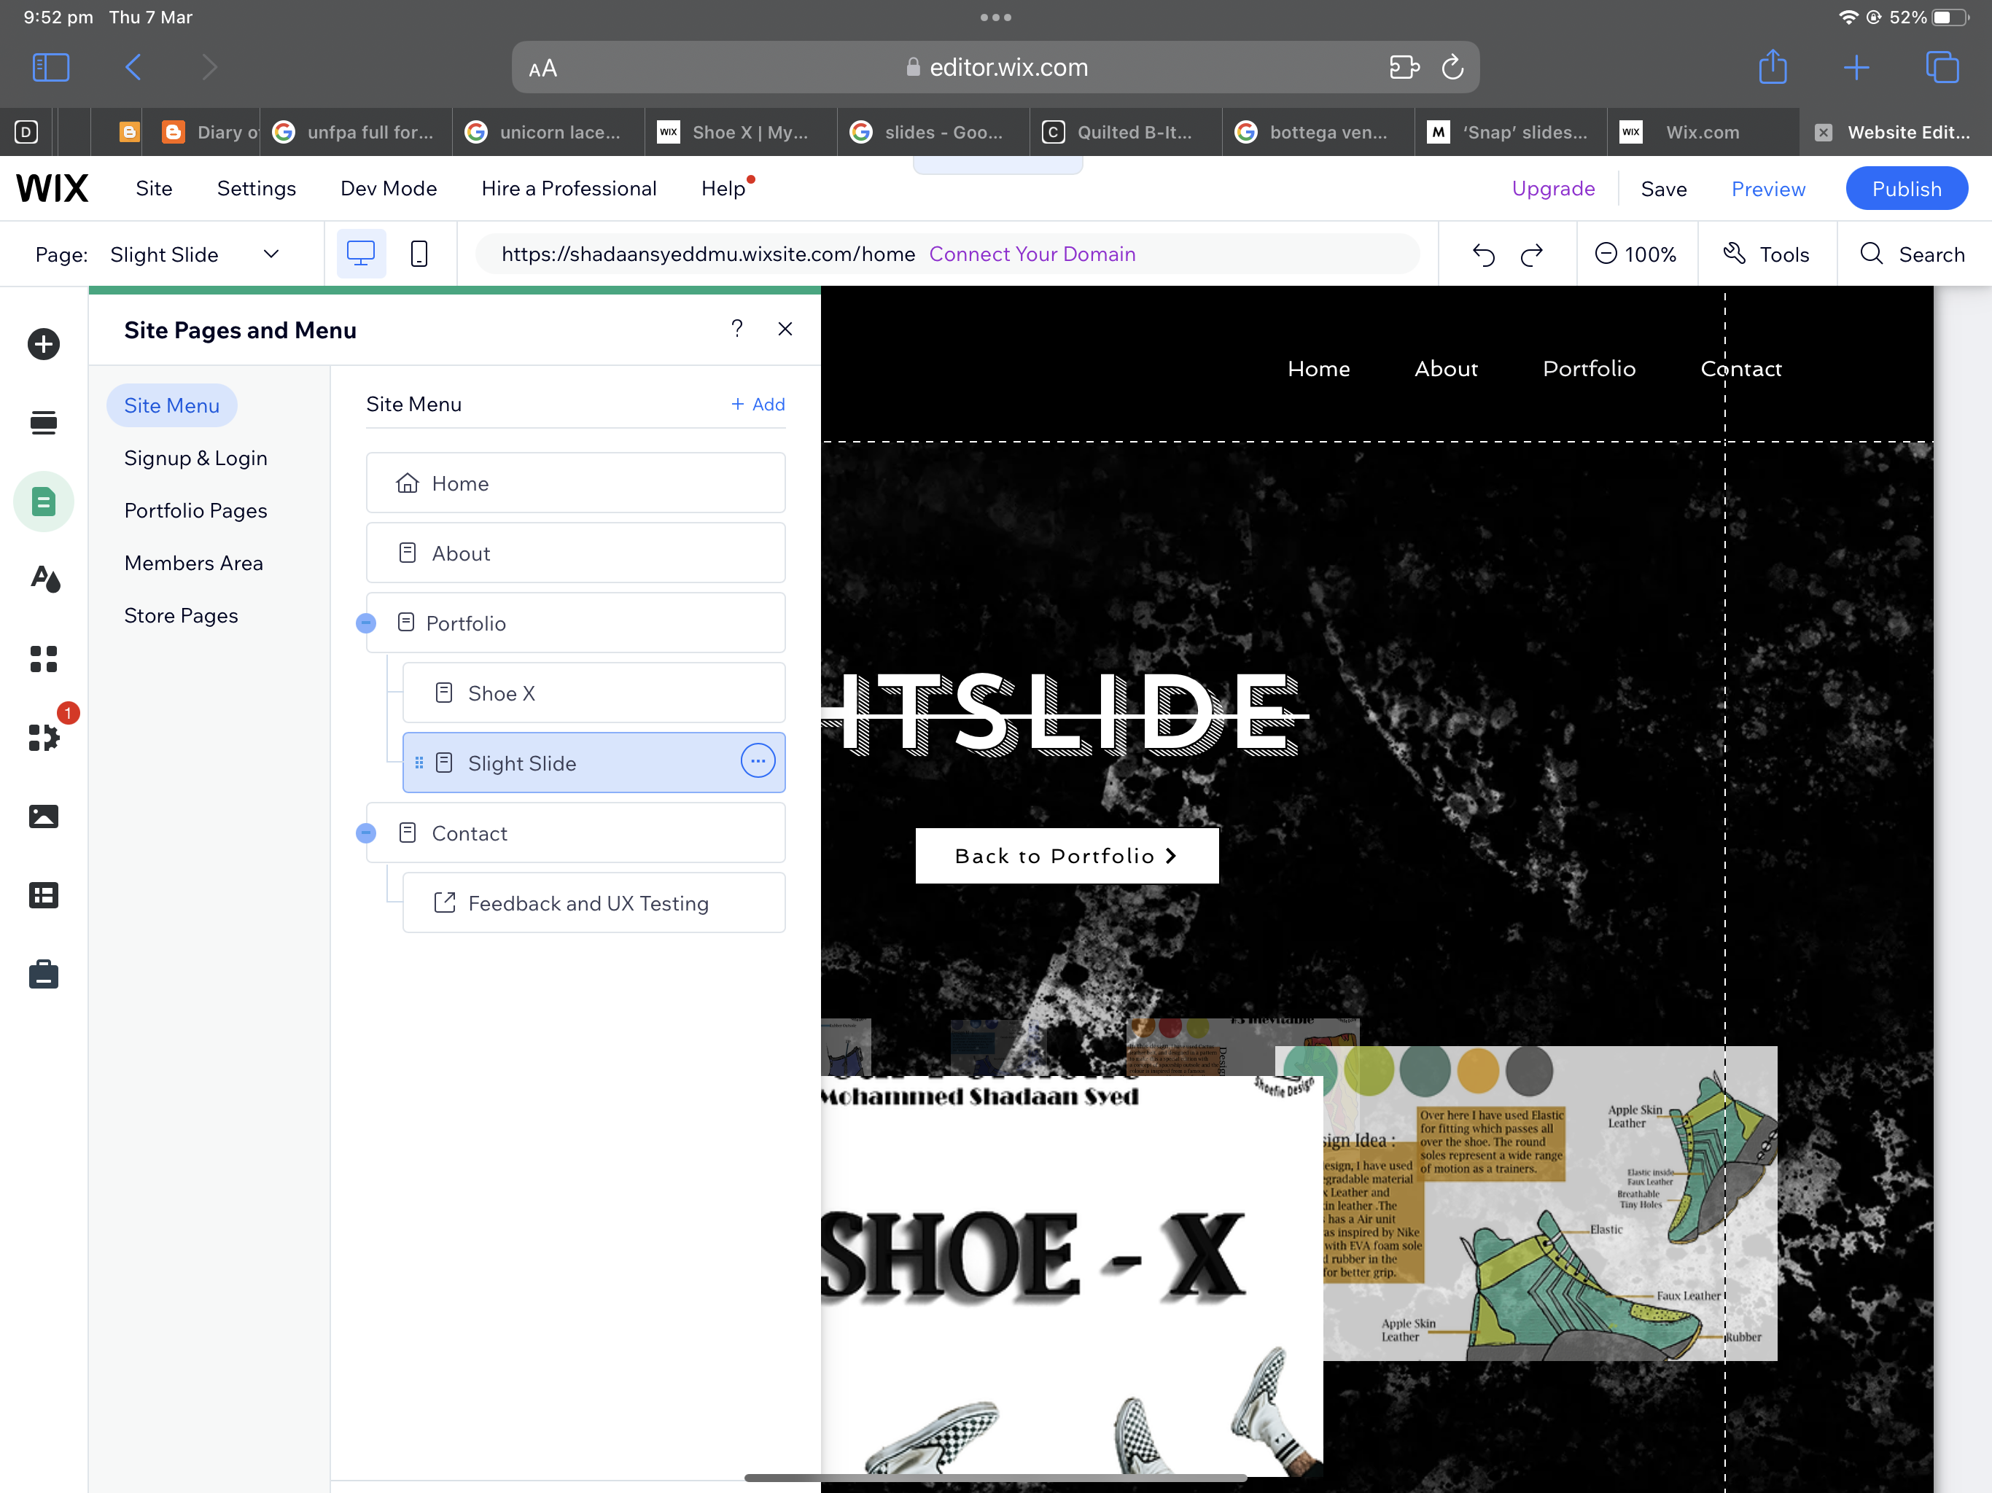Image resolution: width=1992 pixels, height=1493 pixels.
Task: Open the Site Design icon in sidebar
Action: point(44,579)
